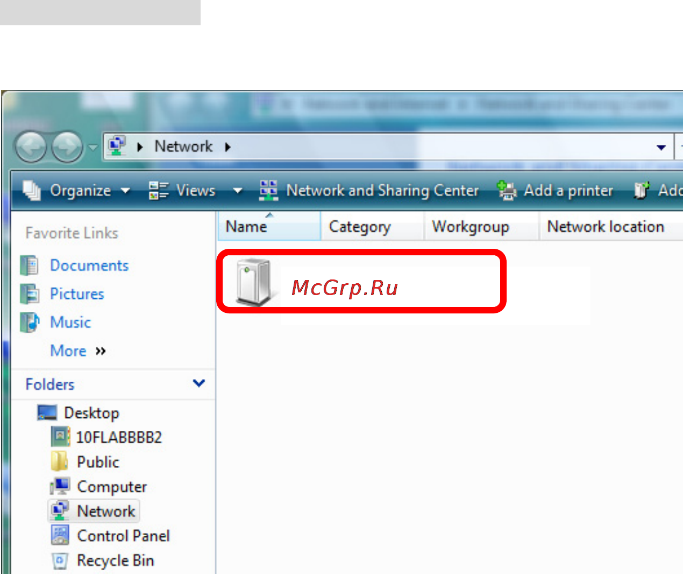
Task: Open recent pages dropdown beside Forward arrow
Action: 93,147
